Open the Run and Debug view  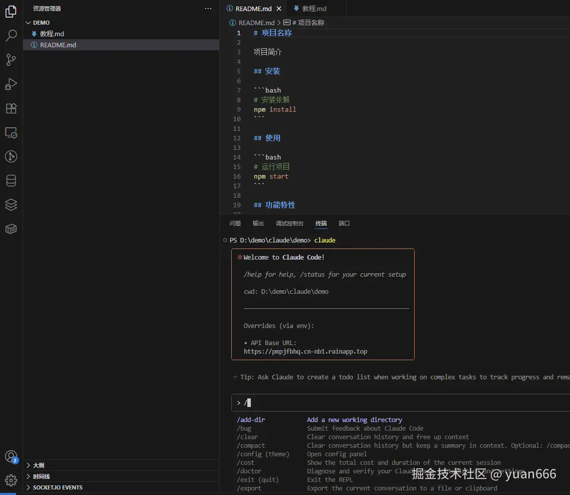[11, 84]
